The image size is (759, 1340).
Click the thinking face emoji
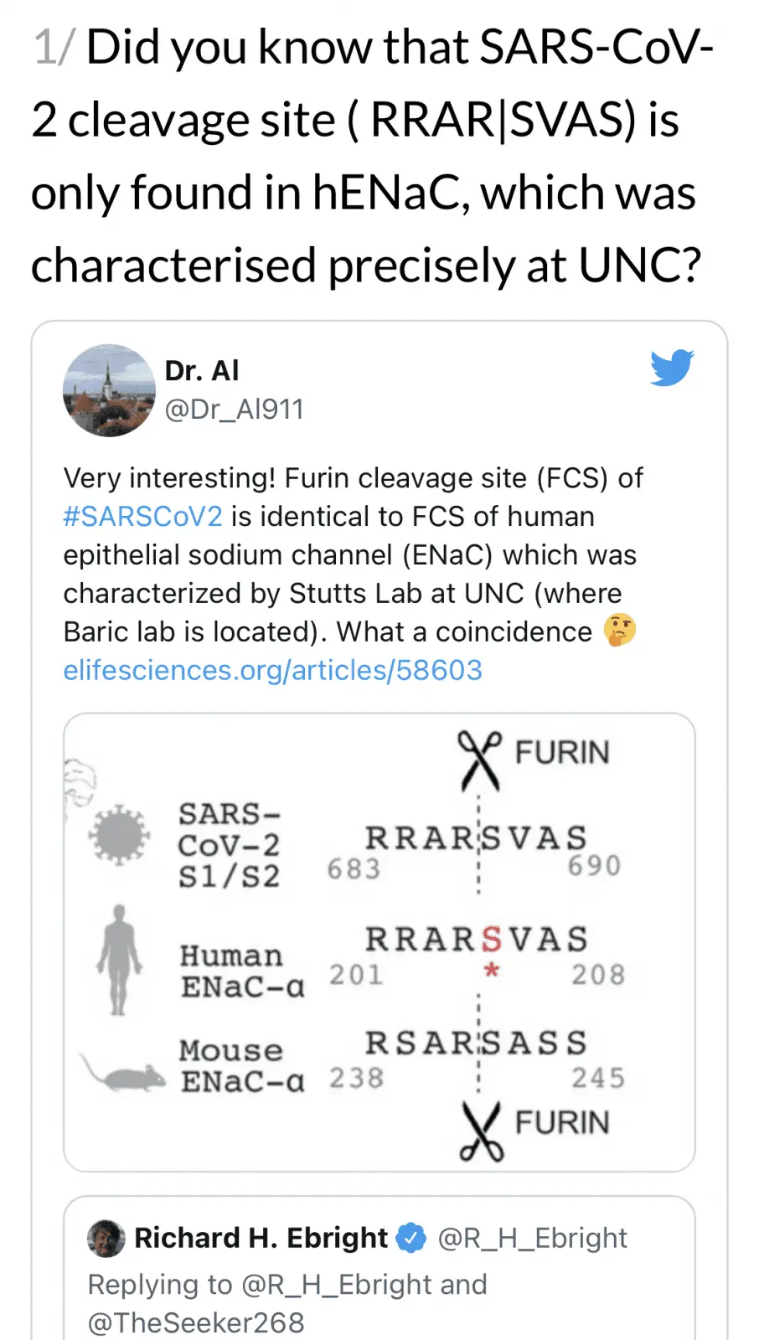click(620, 631)
